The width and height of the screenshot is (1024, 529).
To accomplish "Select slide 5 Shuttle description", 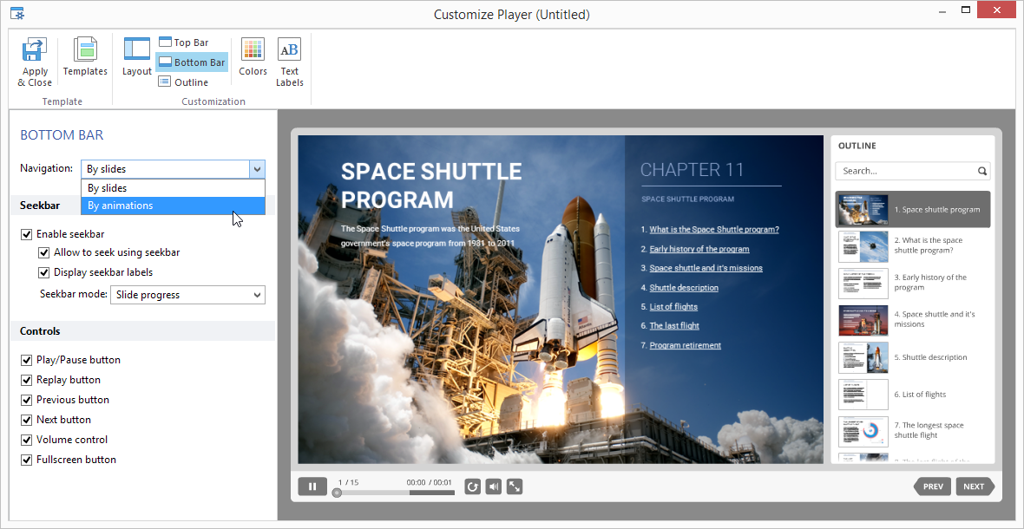I will point(913,357).
